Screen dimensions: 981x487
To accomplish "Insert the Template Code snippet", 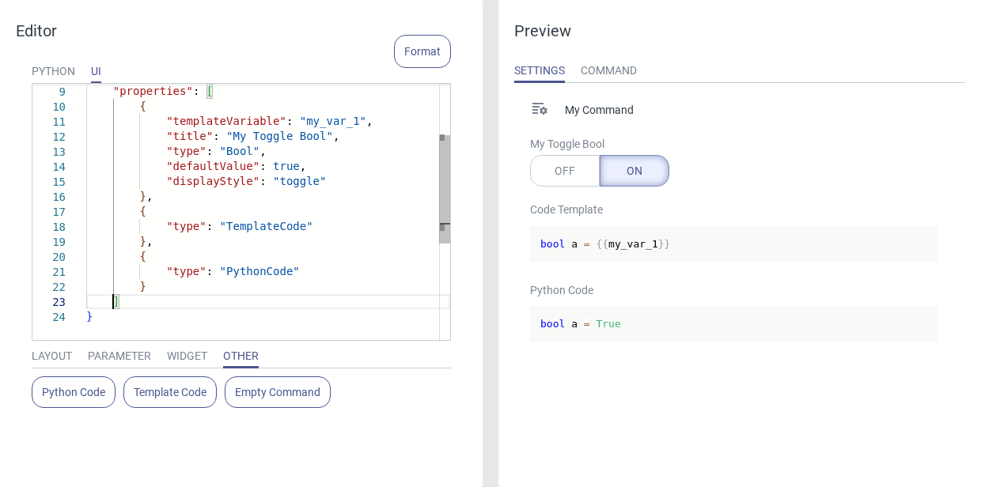I will (170, 392).
